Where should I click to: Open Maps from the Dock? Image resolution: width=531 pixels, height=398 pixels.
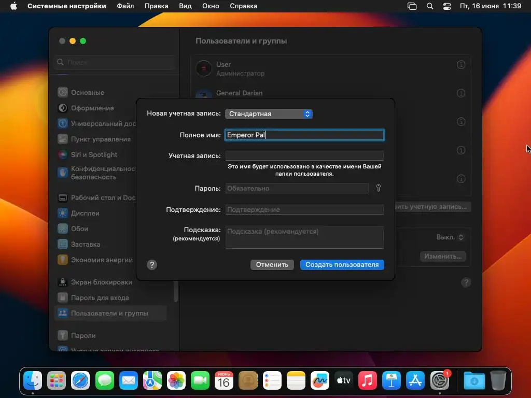[x=152, y=381]
